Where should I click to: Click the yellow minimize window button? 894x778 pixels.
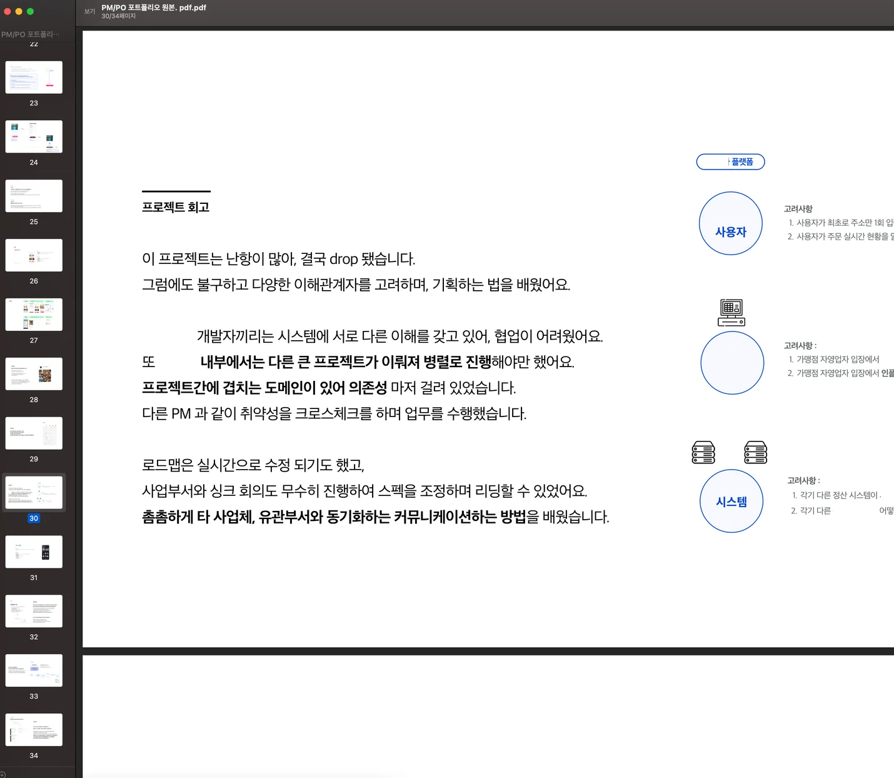tap(19, 11)
